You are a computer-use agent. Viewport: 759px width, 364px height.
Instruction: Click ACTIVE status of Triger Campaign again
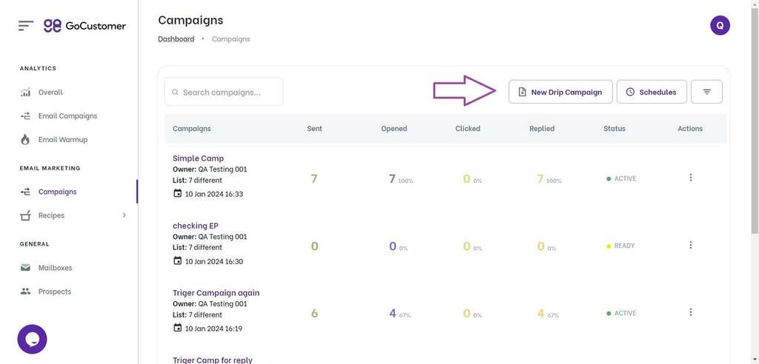click(622, 313)
